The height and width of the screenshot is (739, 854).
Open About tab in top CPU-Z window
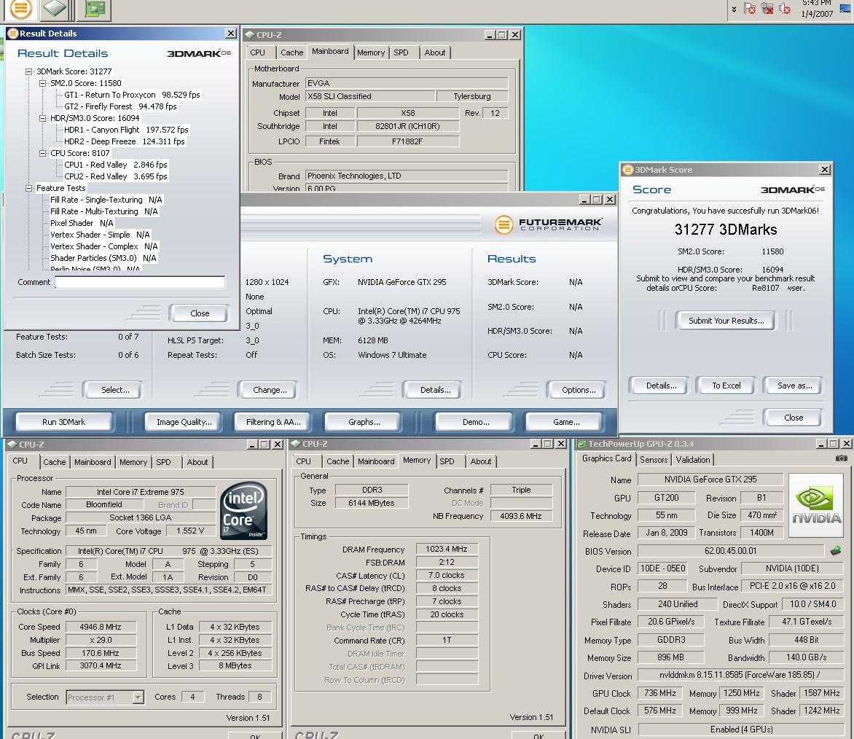click(434, 52)
